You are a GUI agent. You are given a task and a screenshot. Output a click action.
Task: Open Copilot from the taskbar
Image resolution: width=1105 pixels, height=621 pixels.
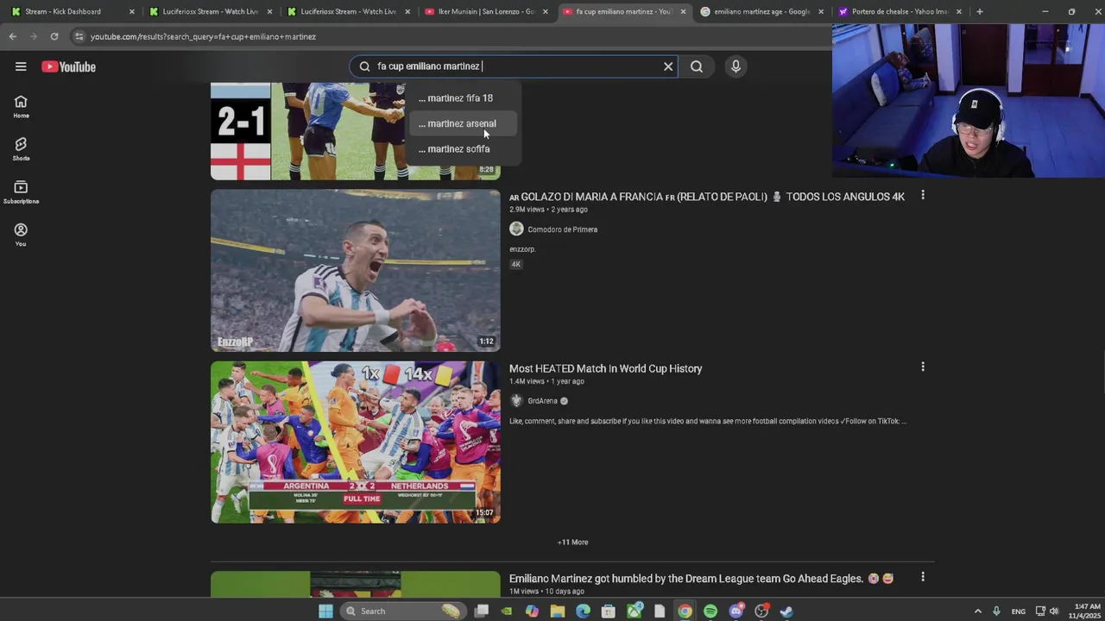point(532,612)
